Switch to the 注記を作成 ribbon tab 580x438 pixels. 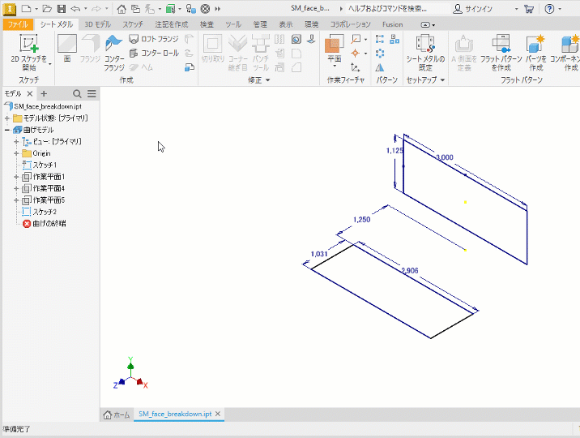171,24
